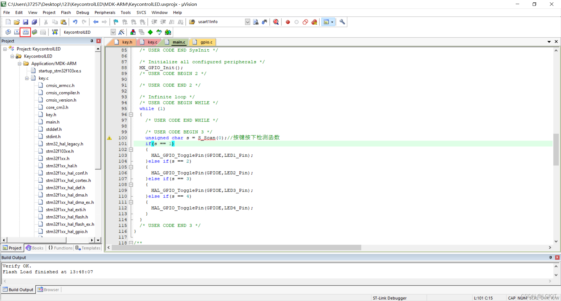Click the Open file folder icon
Viewport: 561px width, 301px height.
tap(17, 22)
